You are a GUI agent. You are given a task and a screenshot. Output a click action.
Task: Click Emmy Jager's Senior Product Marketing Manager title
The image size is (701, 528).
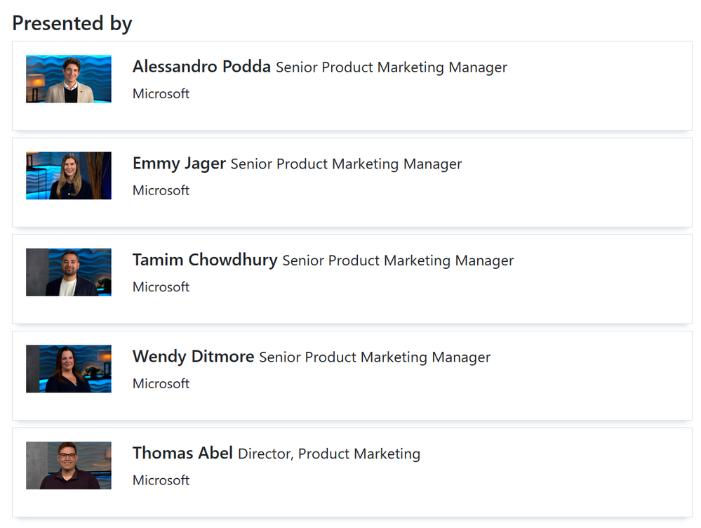pyautogui.click(x=346, y=164)
